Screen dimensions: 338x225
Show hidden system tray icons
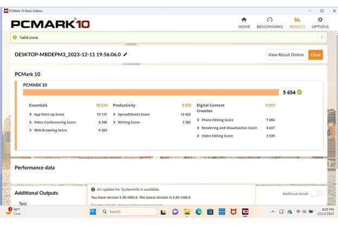(x=273, y=211)
